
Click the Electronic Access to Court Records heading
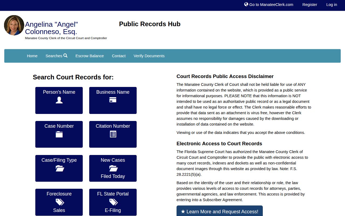coord(219,144)
